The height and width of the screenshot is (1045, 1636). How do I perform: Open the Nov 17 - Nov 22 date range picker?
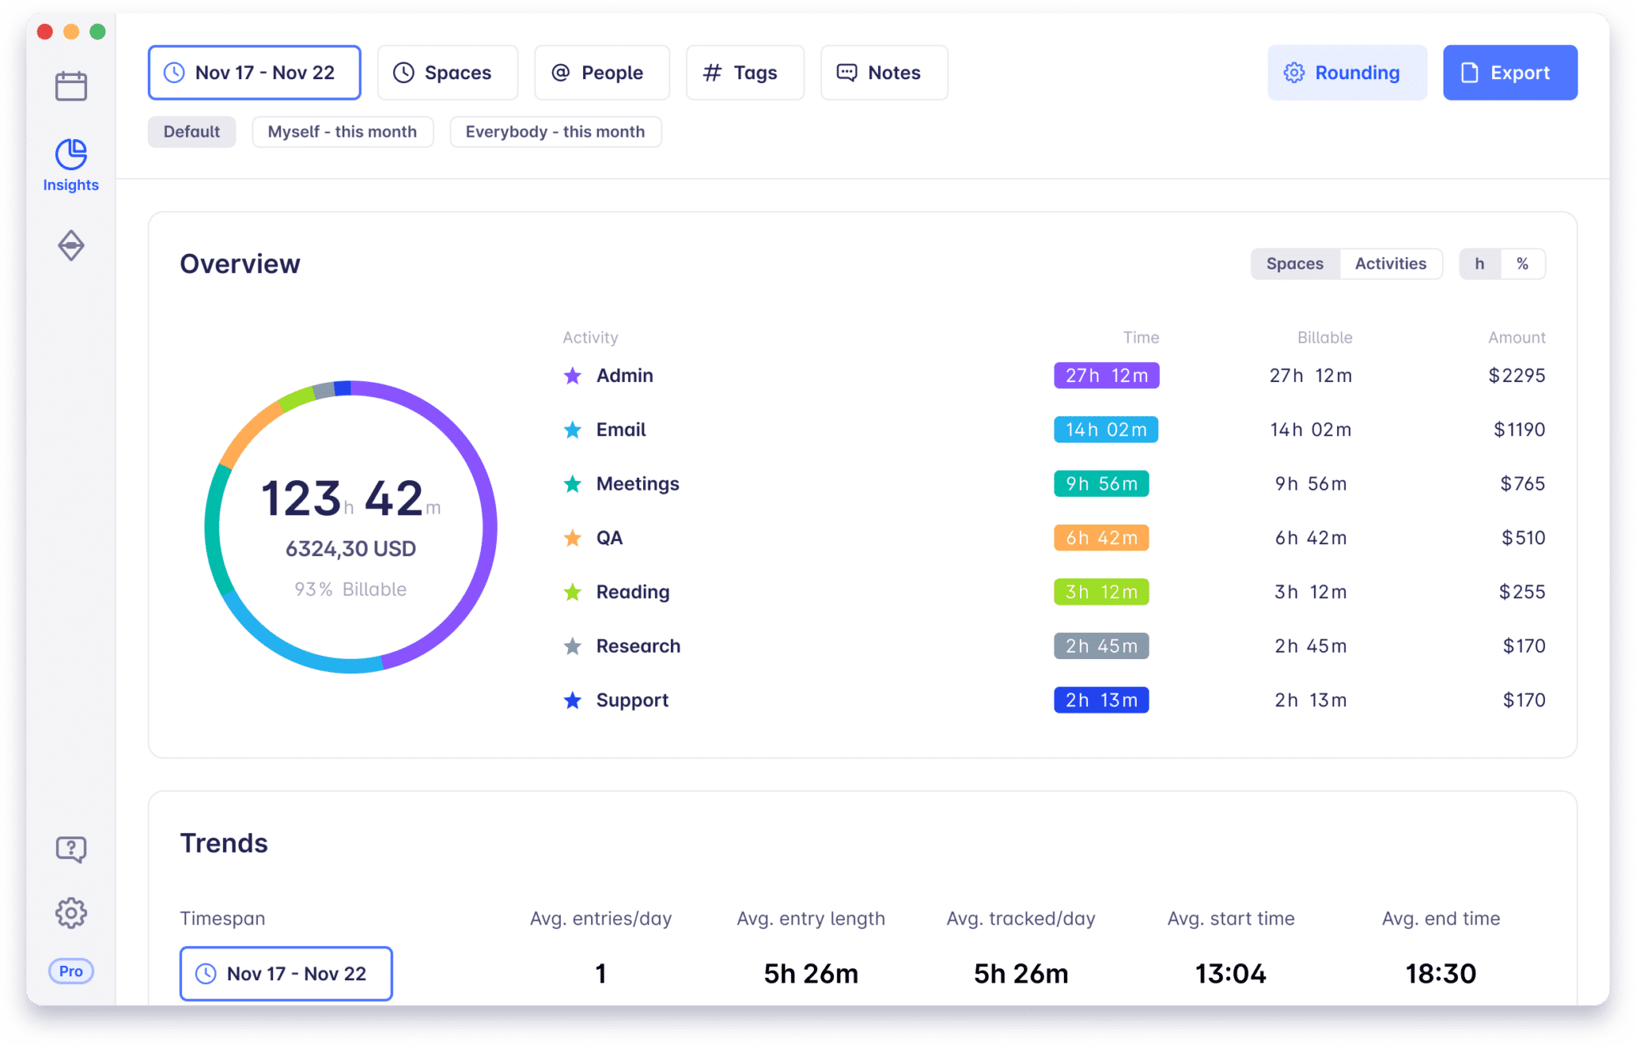(x=255, y=73)
